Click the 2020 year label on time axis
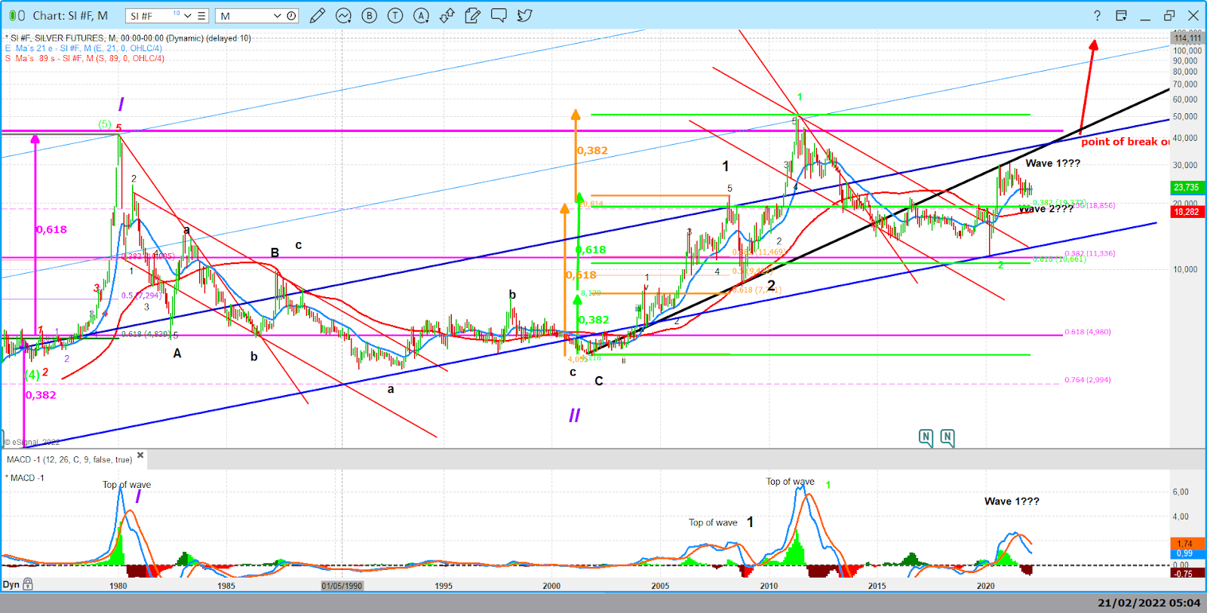 985,586
